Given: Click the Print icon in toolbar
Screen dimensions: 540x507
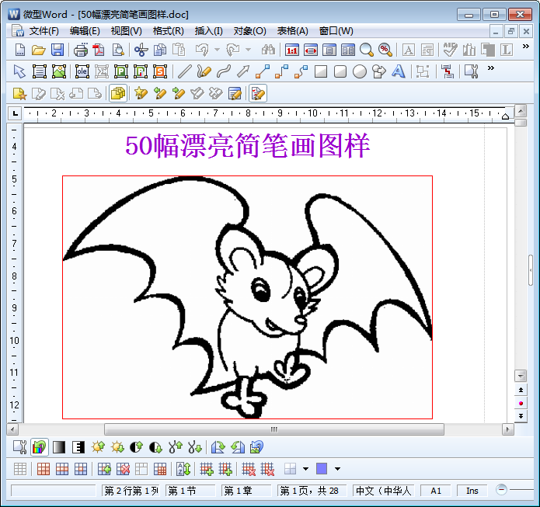Looking at the screenshot, I should click(81, 50).
